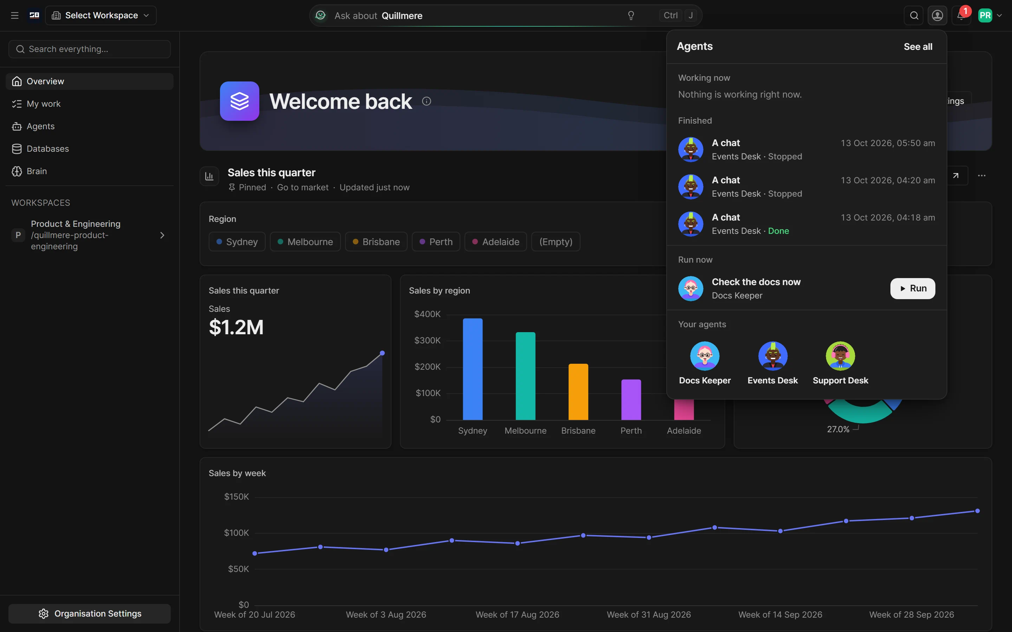Image resolution: width=1012 pixels, height=632 pixels.
Task: Open Organisation Settings
Action: pyautogui.click(x=90, y=614)
